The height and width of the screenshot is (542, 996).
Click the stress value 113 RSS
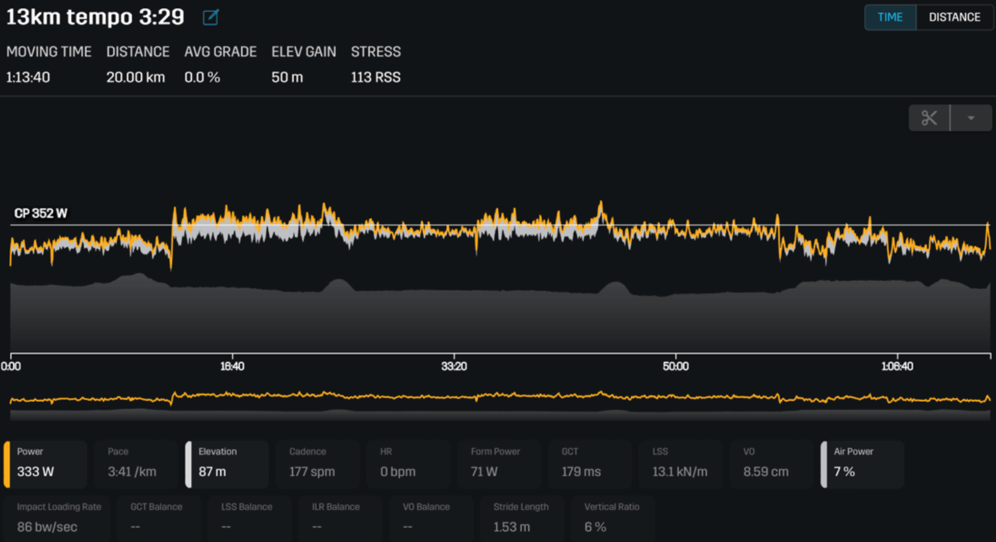pyautogui.click(x=376, y=78)
